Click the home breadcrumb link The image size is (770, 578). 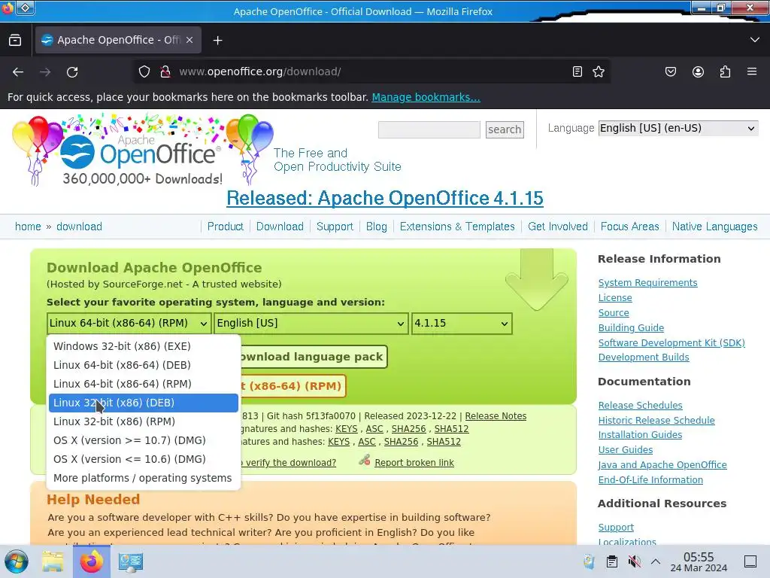point(28,227)
